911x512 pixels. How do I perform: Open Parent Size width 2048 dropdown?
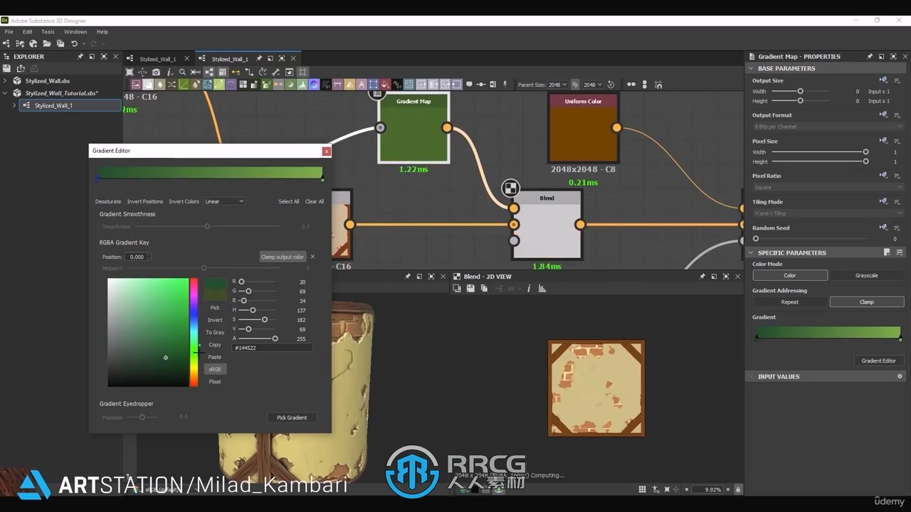[557, 85]
